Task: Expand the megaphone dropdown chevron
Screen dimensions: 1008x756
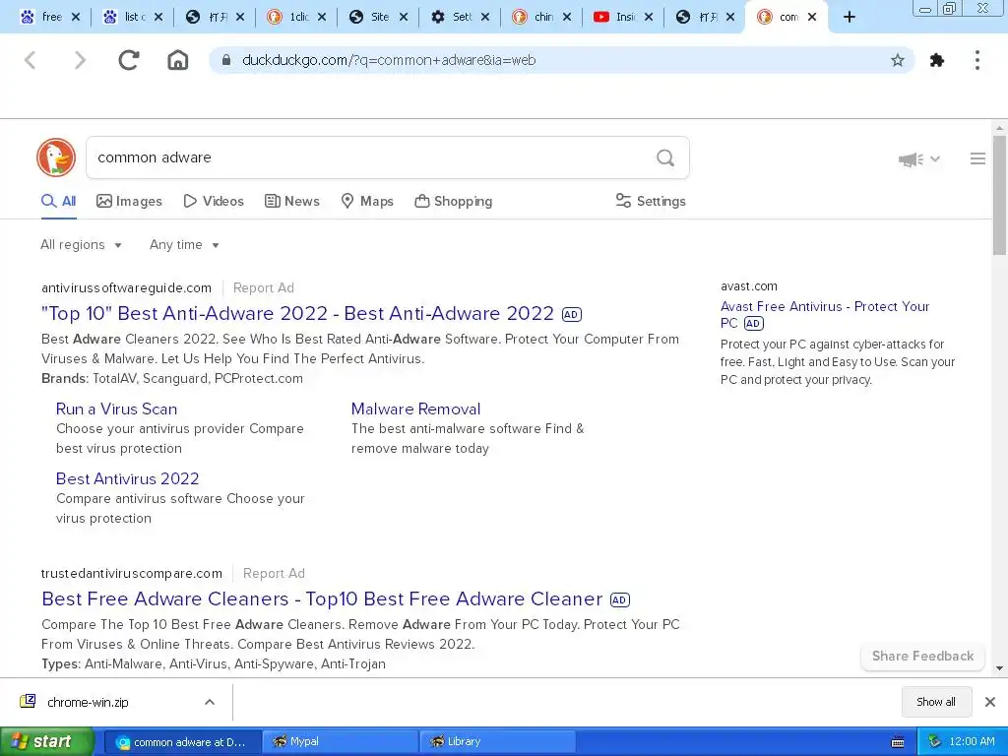Action: tap(935, 159)
